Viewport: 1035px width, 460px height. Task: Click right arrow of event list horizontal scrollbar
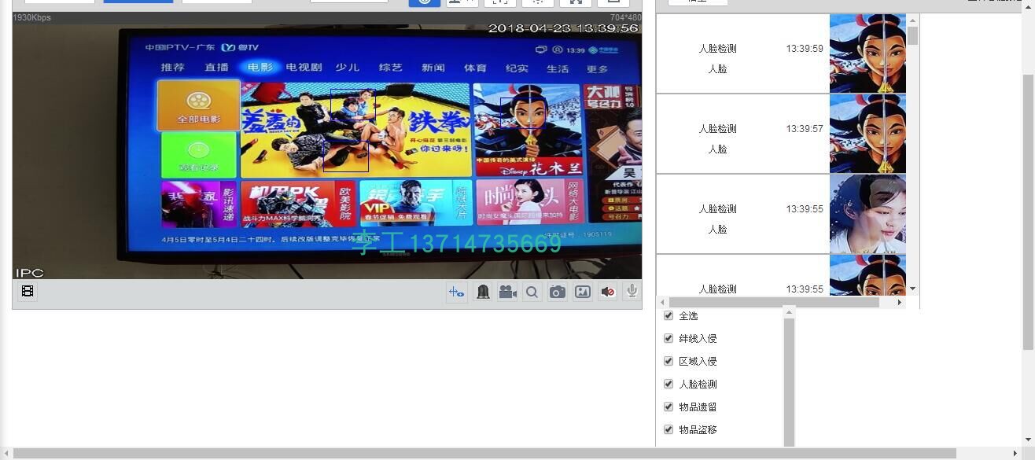[x=900, y=302]
